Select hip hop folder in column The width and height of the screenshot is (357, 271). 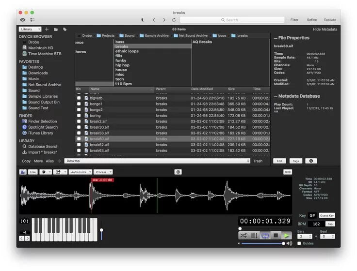pos(122,65)
